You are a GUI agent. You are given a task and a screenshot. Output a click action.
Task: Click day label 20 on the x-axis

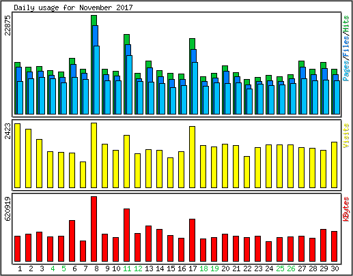225,269
